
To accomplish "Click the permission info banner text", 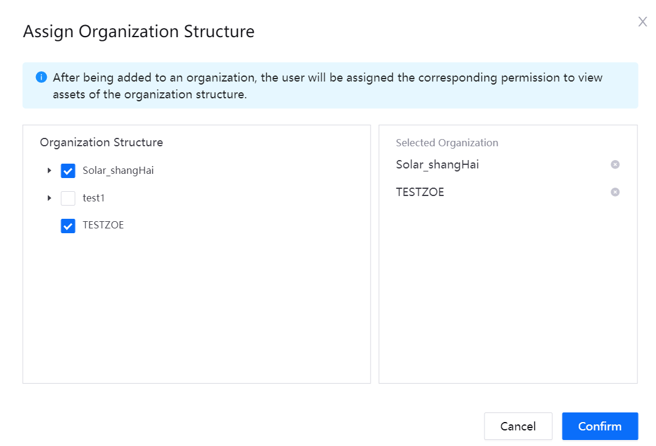I will point(327,86).
